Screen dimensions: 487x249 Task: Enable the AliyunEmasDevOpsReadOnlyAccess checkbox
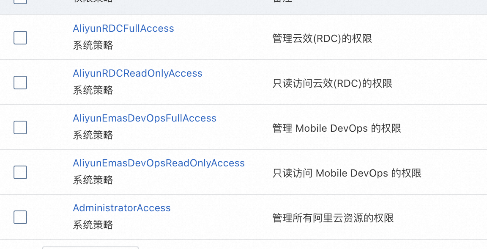point(20,172)
